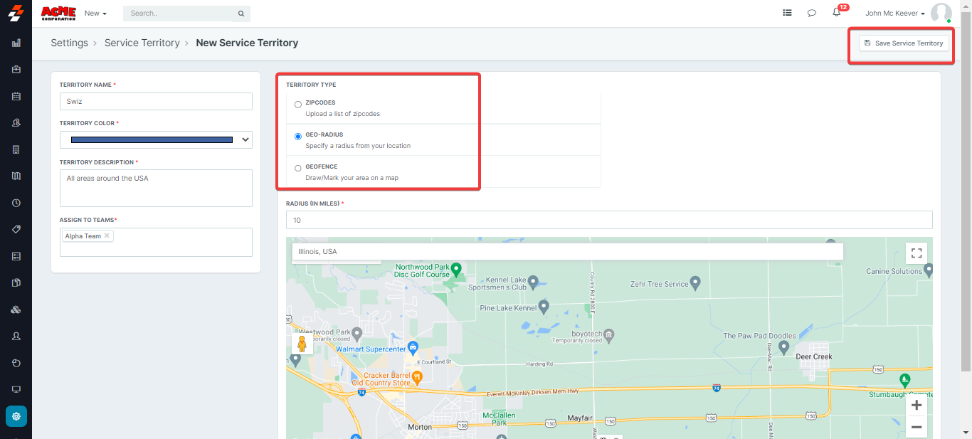
Task: Click the task list icon in header
Action: [x=787, y=13]
